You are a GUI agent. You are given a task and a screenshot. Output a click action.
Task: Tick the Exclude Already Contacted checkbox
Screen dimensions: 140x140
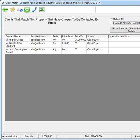111,23
